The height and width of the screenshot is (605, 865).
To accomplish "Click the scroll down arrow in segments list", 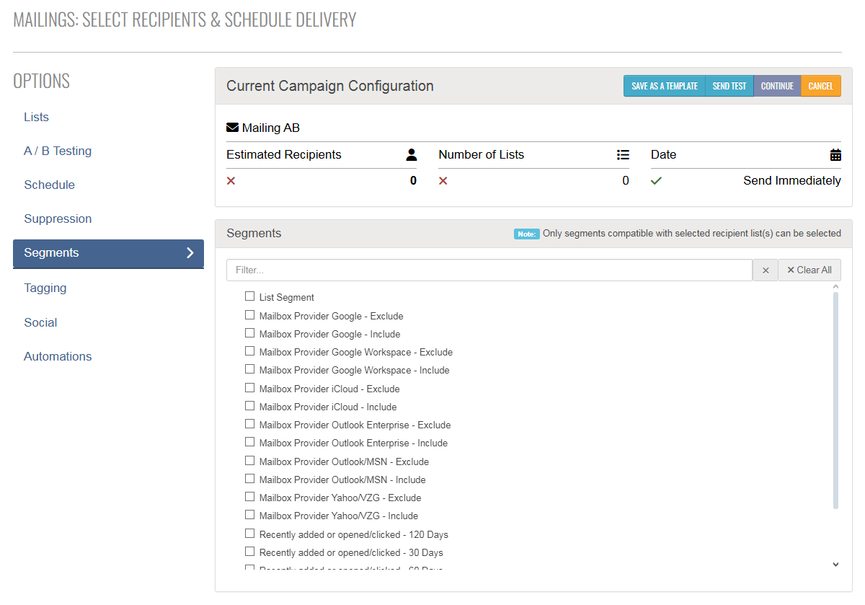I will (x=836, y=565).
